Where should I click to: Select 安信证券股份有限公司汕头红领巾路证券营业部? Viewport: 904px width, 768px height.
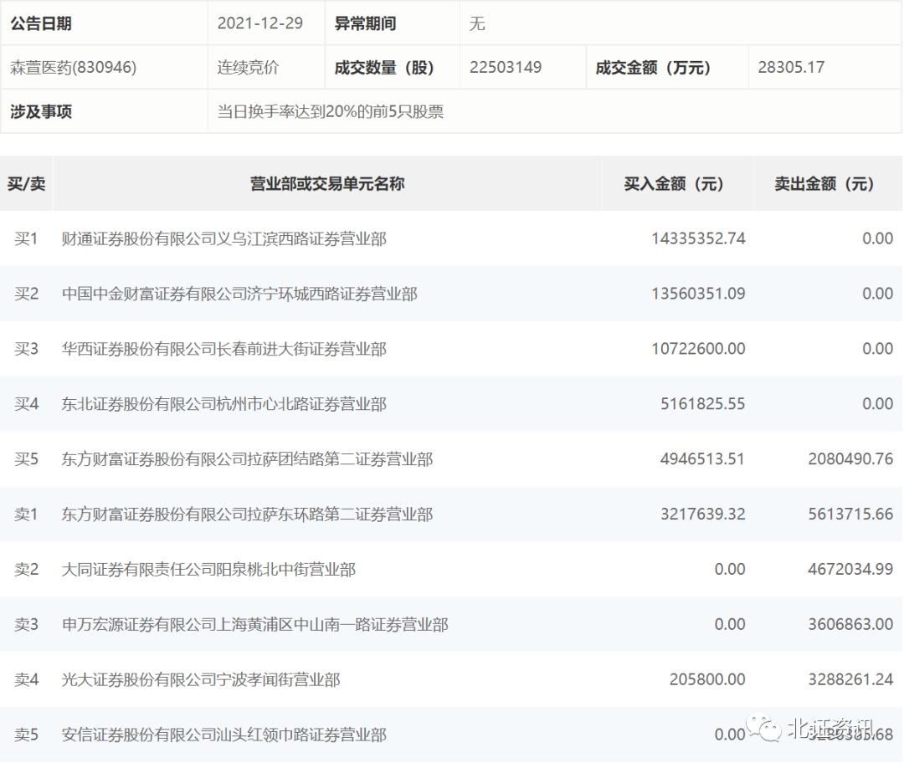[x=224, y=735]
